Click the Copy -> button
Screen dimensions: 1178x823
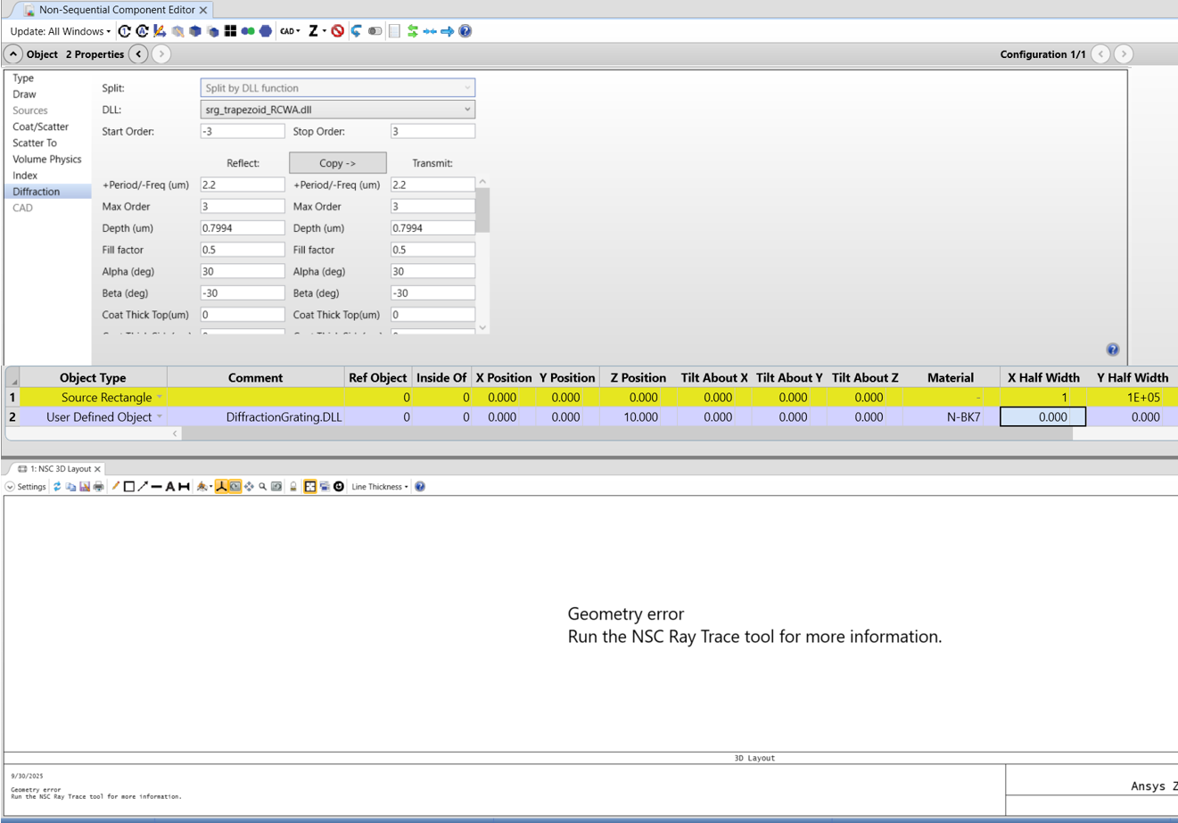pos(337,163)
